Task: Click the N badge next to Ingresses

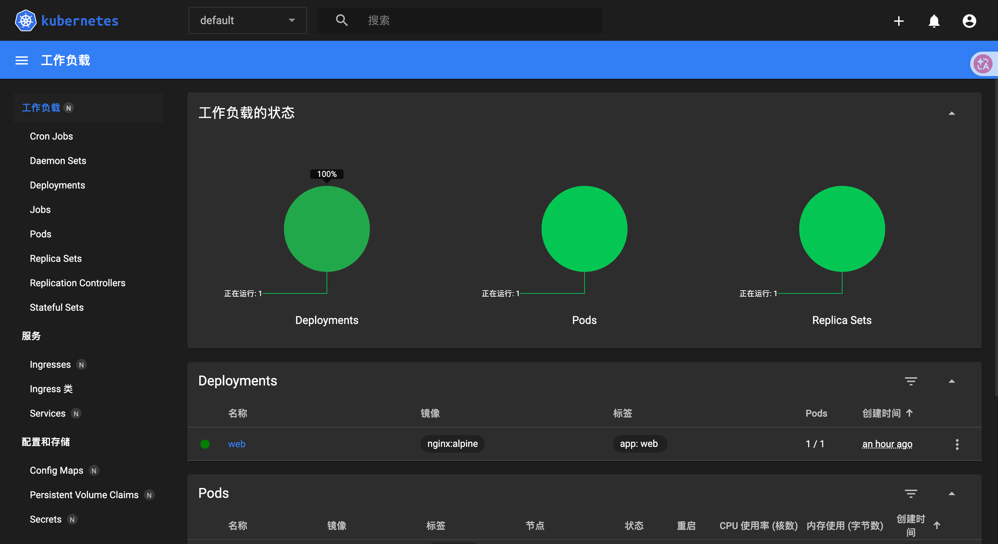Action: 81,365
